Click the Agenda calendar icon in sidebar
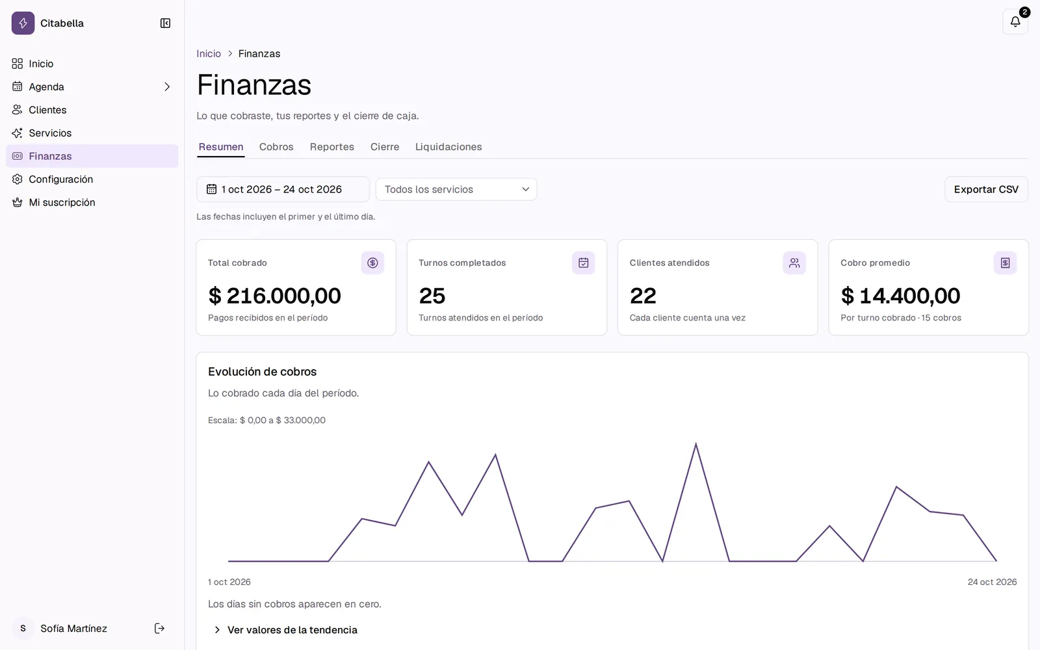The height and width of the screenshot is (650, 1040). point(18,86)
